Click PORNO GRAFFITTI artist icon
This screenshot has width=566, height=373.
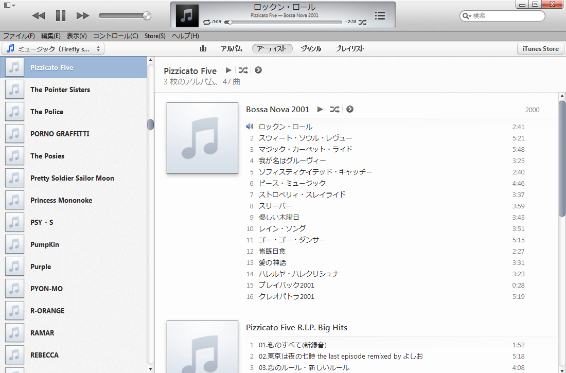pyautogui.click(x=14, y=134)
